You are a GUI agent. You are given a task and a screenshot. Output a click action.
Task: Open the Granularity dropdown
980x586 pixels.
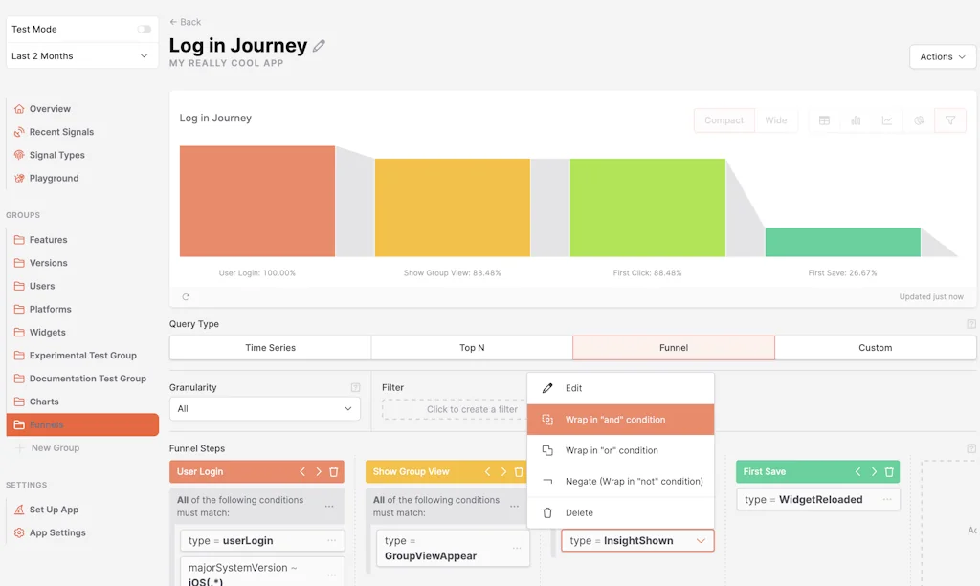[x=264, y=409]
